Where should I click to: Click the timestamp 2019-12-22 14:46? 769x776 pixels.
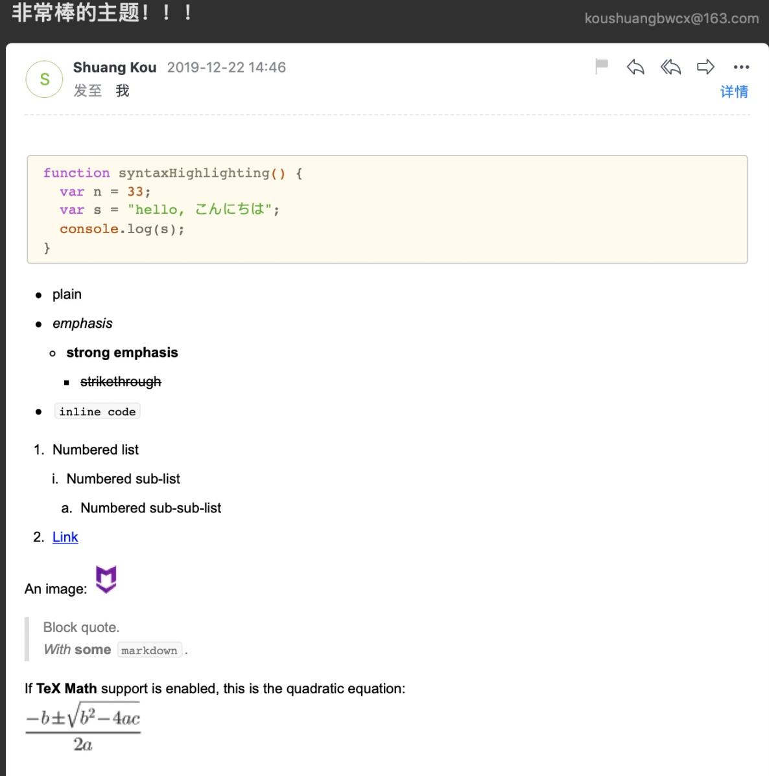[x=226, y=67]
